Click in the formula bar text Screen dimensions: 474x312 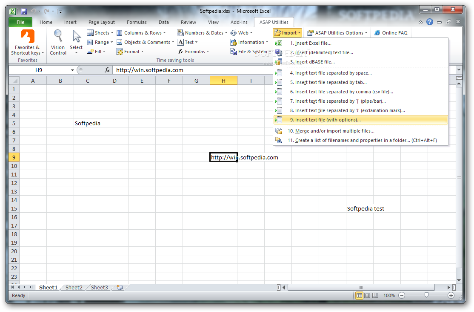[150, 70]
